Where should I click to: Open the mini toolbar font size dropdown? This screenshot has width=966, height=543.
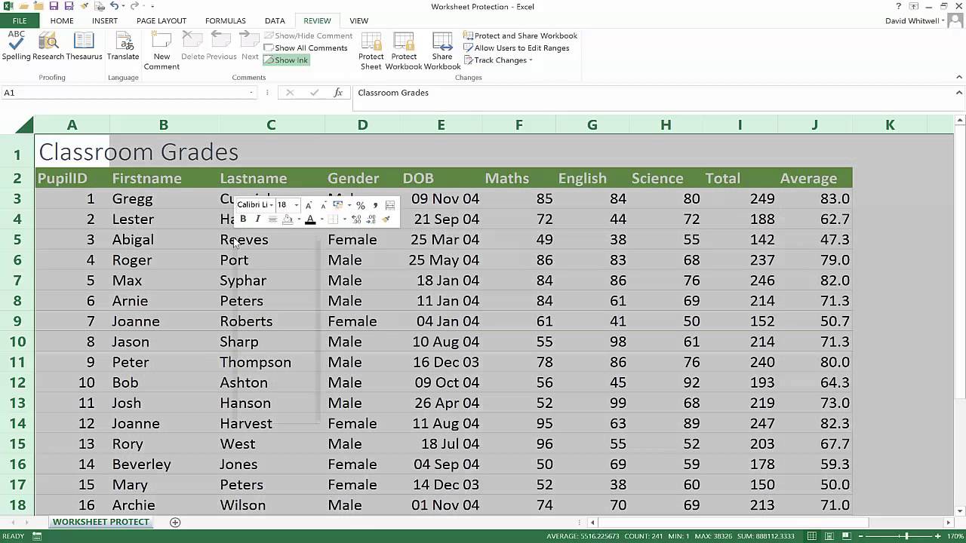pos(297,205)
